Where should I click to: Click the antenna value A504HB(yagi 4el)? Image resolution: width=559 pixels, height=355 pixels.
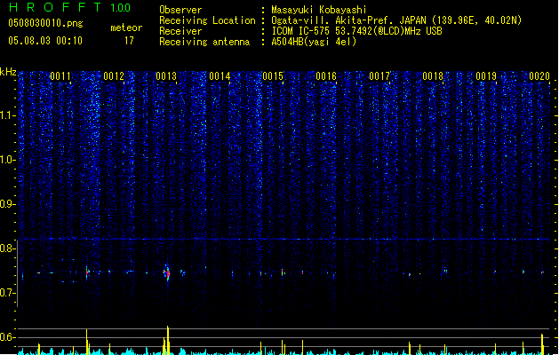(x=314, y=42)
